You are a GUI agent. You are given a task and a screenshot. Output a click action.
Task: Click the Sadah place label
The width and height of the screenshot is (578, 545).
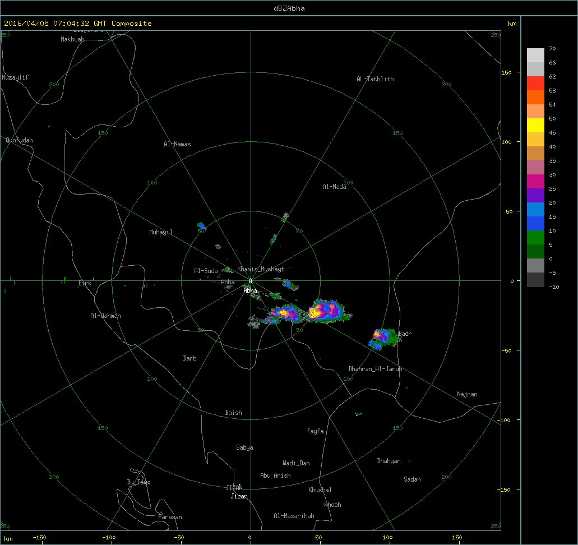click(x=412, y=479)
